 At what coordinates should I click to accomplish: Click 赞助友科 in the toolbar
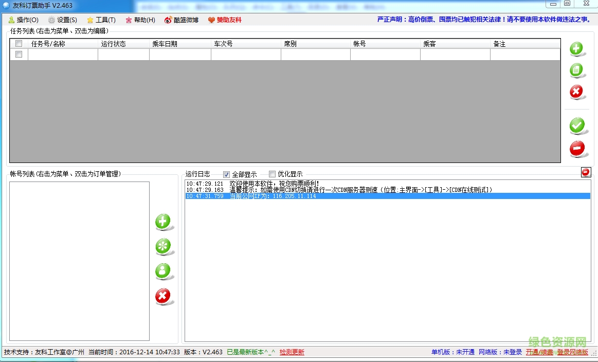click(224, 20)
